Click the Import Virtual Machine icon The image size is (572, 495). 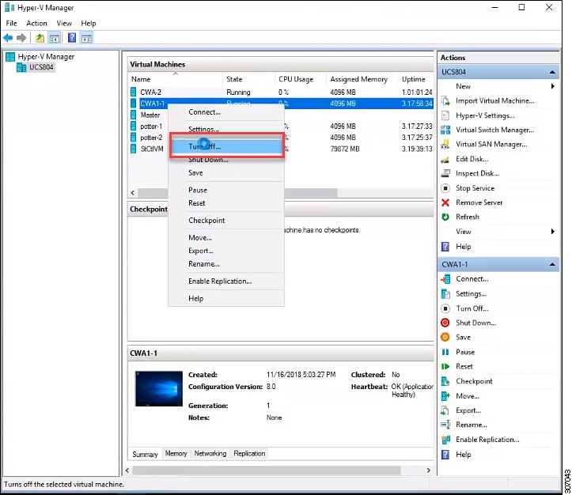pyautogui.click(x=445, y=100)
